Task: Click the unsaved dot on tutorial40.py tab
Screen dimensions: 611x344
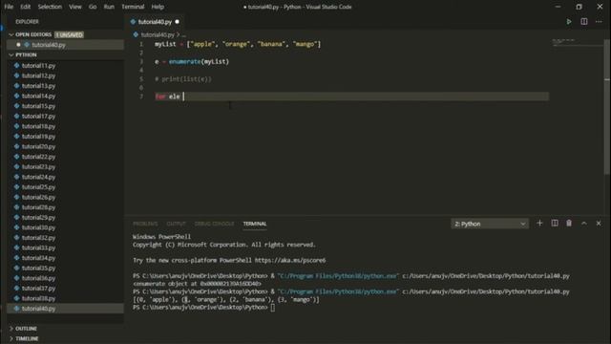Action: coord(178,22)
